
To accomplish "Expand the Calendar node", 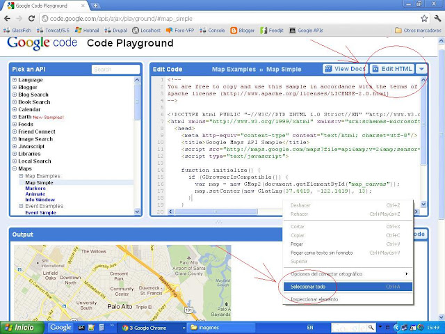I will coord(15,109).
